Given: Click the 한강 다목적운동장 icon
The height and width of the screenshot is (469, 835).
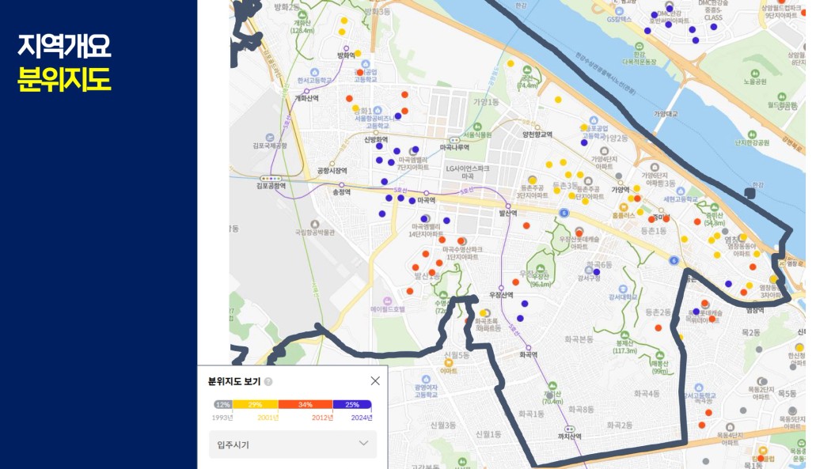Looking at the screenshot, I should [639, 47].
